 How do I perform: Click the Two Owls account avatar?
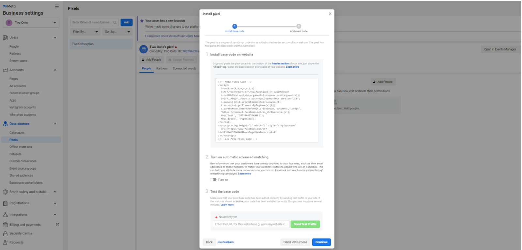[9, 23]
